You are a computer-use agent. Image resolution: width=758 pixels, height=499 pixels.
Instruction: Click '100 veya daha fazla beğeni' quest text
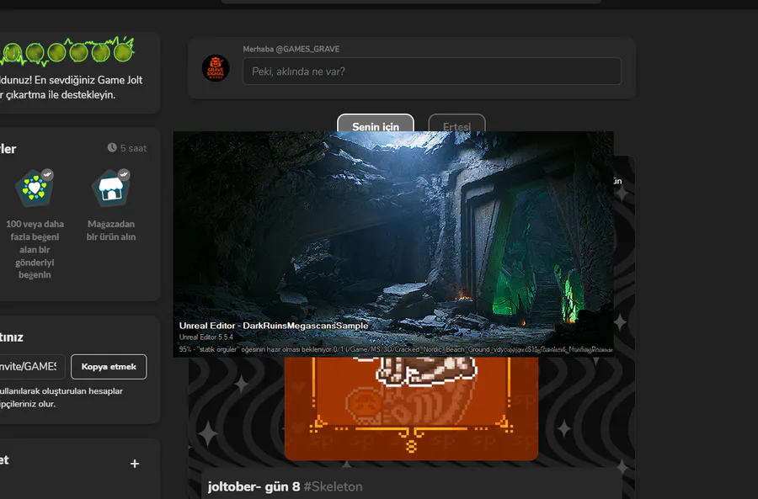click(35, 249)
